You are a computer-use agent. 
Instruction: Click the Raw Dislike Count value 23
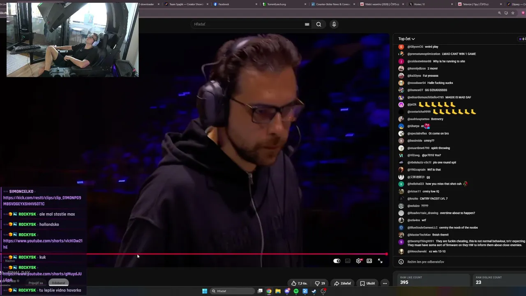[478, 282]
